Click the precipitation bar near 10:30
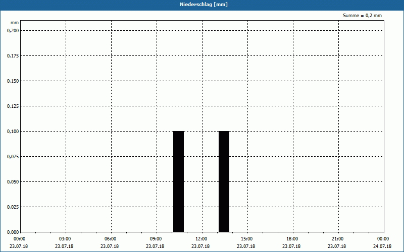This screenshot has height=252, width=404. (179, 181)
